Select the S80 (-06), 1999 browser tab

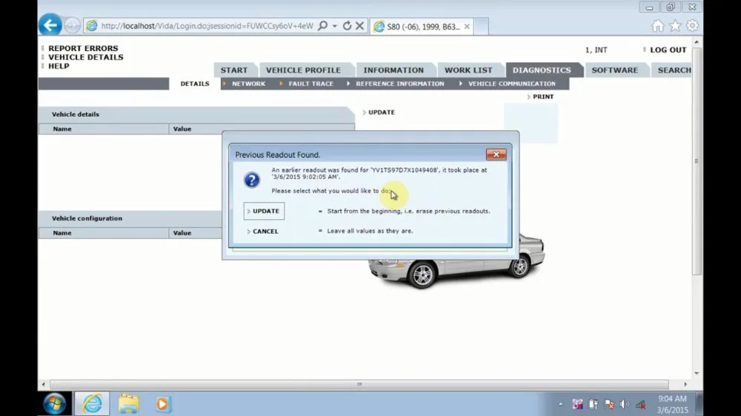423,27
